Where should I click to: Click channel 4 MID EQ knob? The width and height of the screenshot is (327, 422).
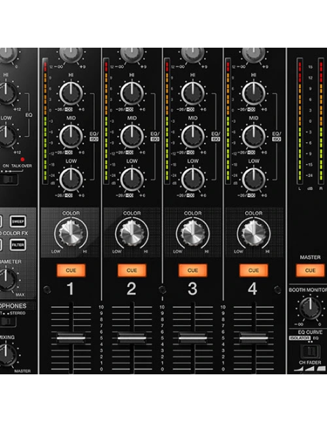pos(253,137)
